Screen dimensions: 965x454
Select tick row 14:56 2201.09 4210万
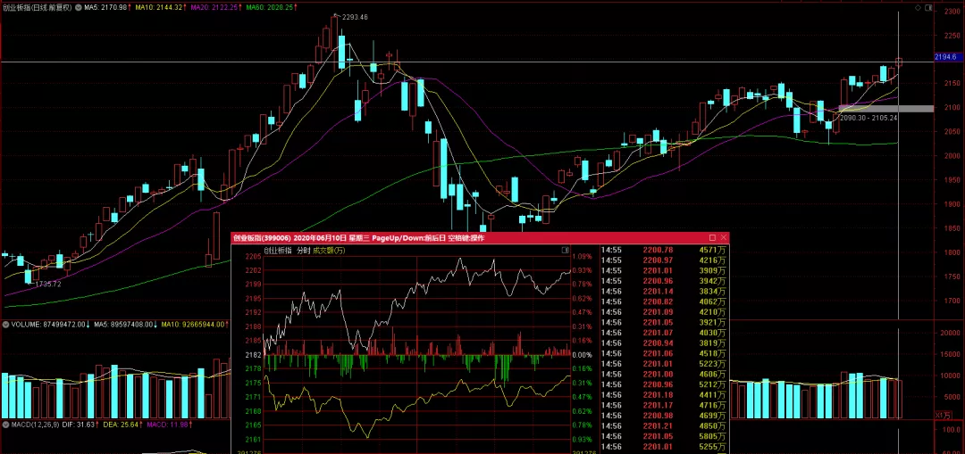point(664,312)
